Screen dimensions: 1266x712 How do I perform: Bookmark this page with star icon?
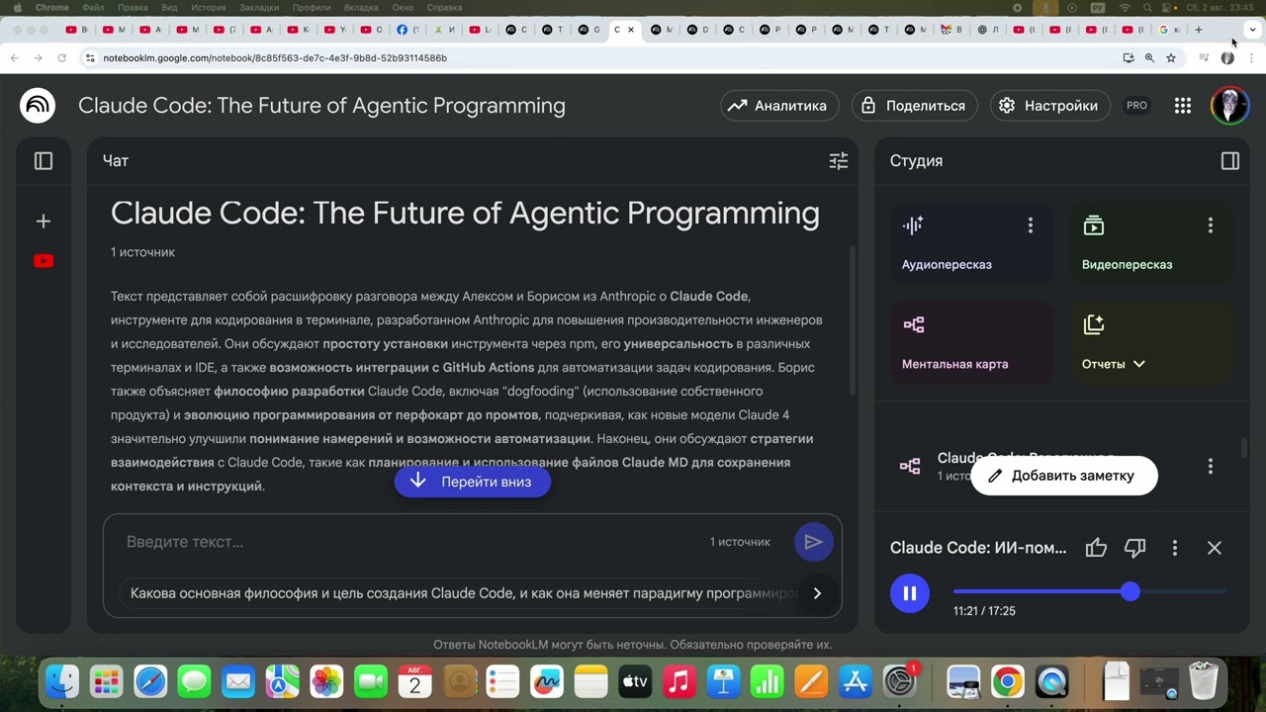click(x=1171, y=58)
